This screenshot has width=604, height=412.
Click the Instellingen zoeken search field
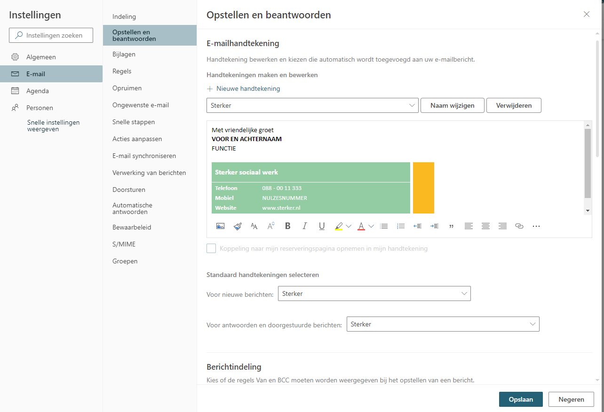pyautogui.click(x=51, y=35)
